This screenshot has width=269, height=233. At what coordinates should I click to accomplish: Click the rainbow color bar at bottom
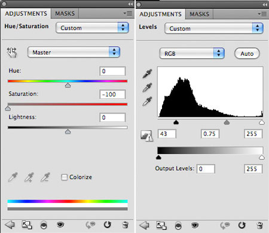[68, 201]
